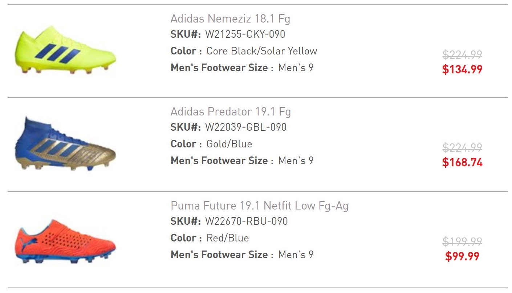
Task: Click the crossed-out $224.99 price for Nemeziz
Action: coord(462,55)
